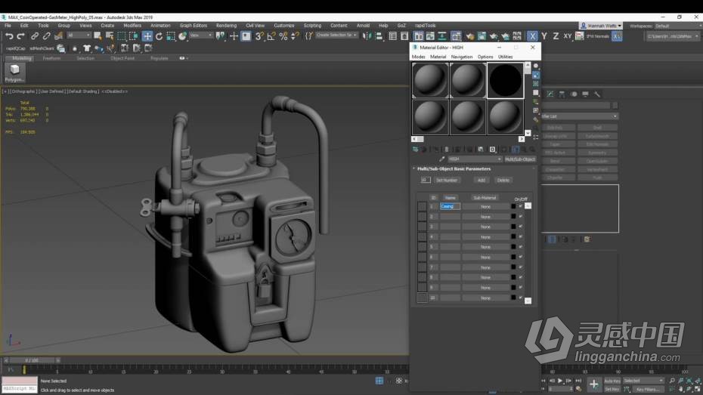
Task: Toggle On/Off checkbox for sub-material 4
Action: [521, 237]
